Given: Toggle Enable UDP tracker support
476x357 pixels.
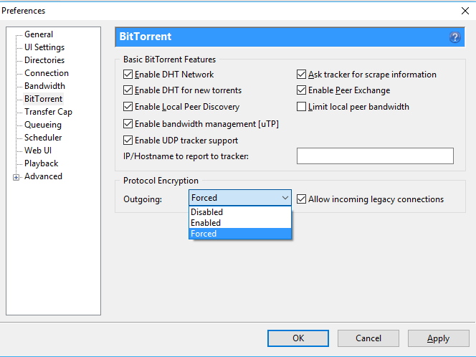Looking at the screenshot, I should 128,141.
